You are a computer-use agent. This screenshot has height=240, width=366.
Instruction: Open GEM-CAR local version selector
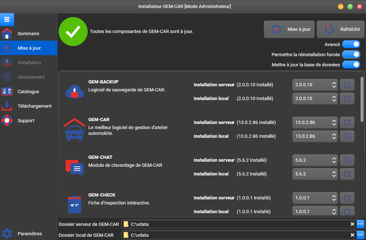click(315, 136)
